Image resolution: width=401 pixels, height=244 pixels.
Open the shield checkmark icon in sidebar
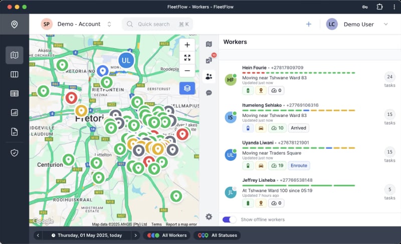(15, 153)
